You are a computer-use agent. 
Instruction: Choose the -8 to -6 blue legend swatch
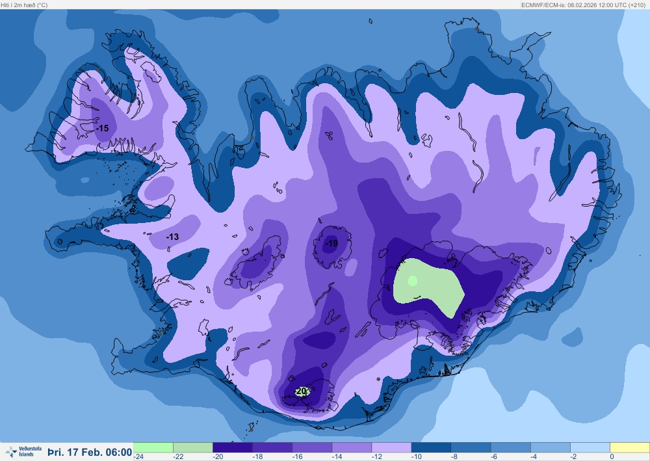click(471, 448)
